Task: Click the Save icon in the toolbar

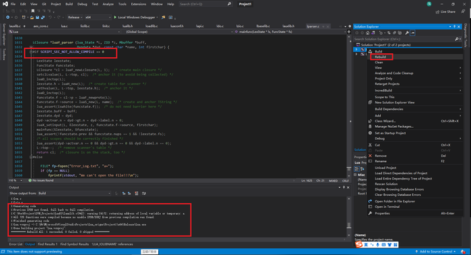Action: pyautogui.click(x=37, y=17)
